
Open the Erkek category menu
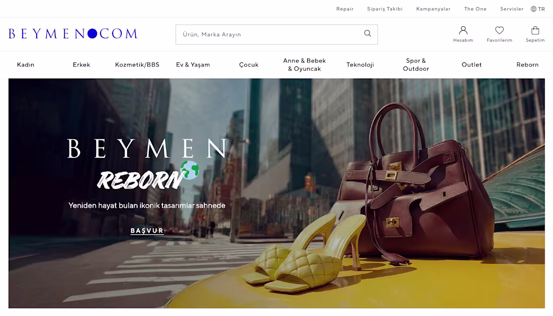tap(81, 64)
